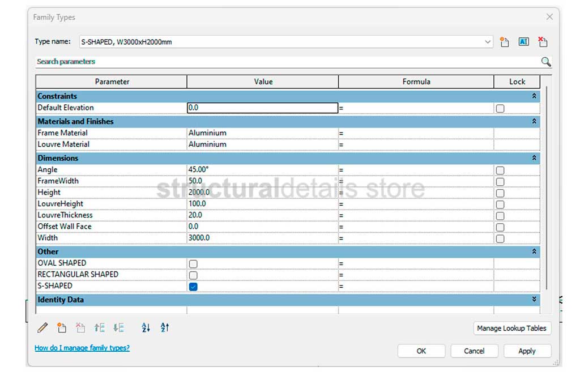
Task: Toggle the FrameWidth lock checkbox
Action: coord(500,182)
